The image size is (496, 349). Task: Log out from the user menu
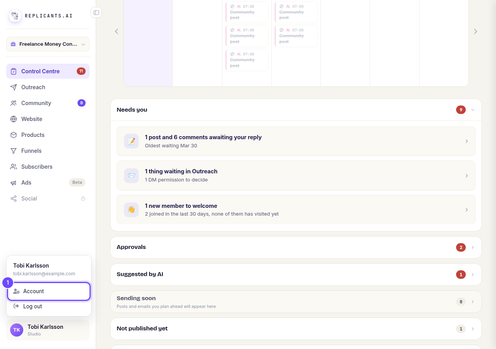click(x=49, y=306)
